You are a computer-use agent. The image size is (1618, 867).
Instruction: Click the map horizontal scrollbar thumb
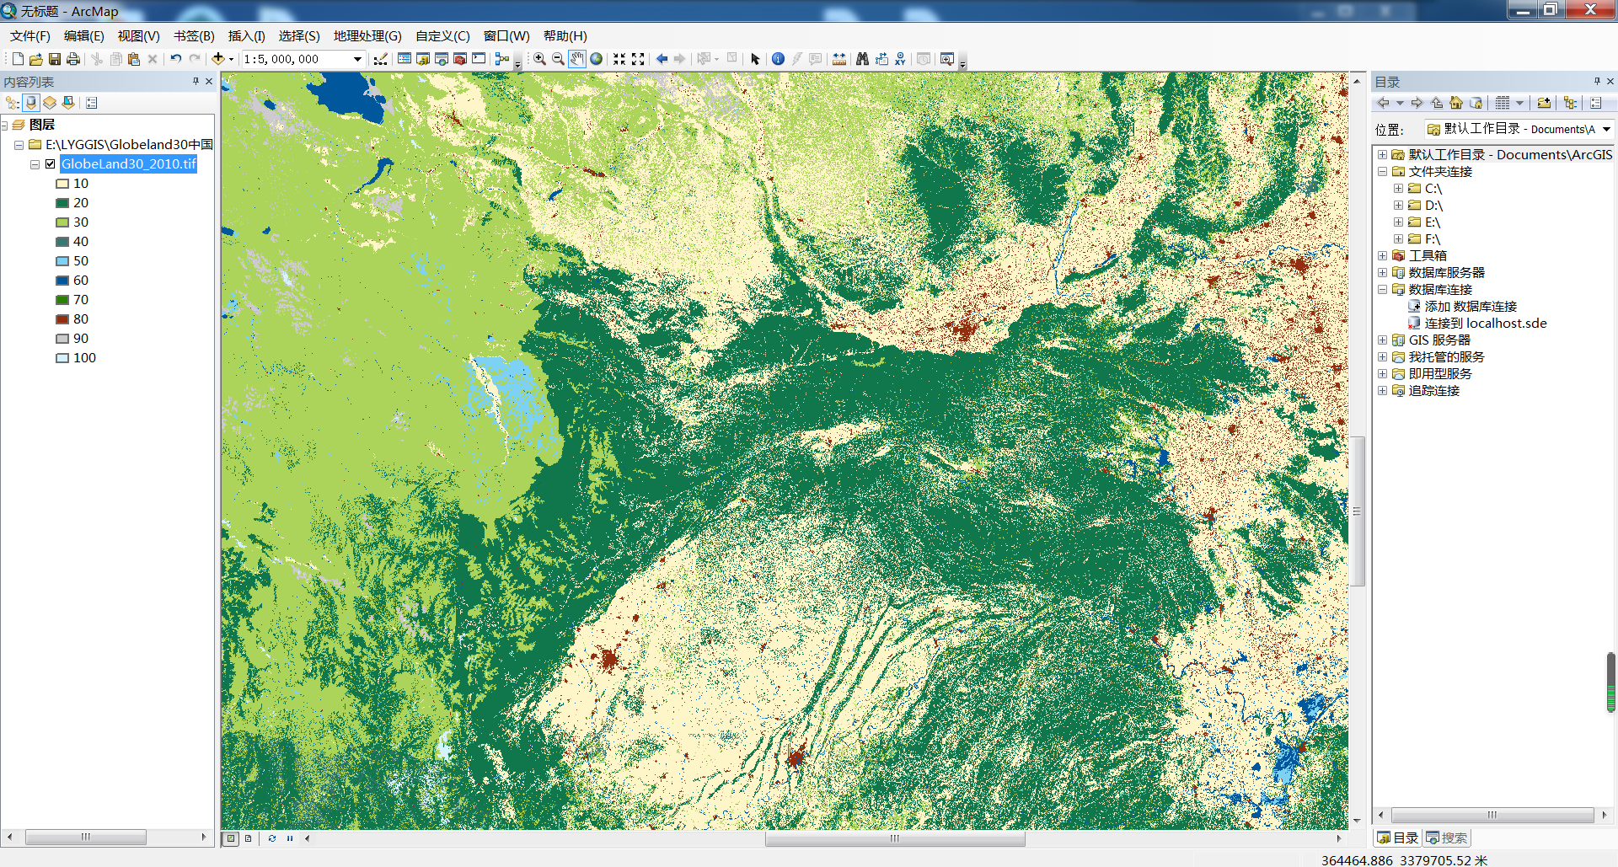coord(895,838)
